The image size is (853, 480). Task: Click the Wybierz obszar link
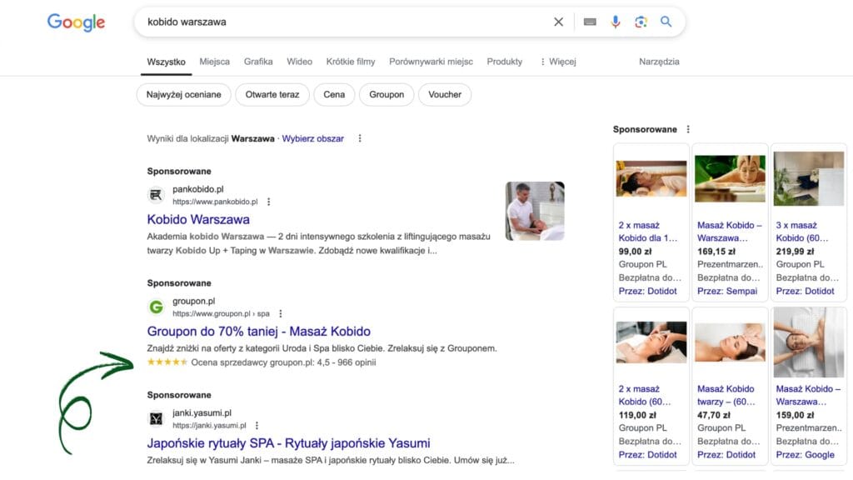tap(315, 138)
